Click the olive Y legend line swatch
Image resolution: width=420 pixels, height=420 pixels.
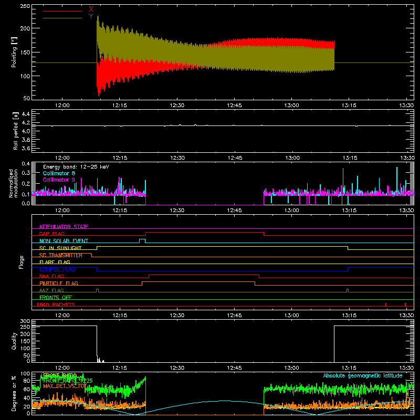point(62,18)
